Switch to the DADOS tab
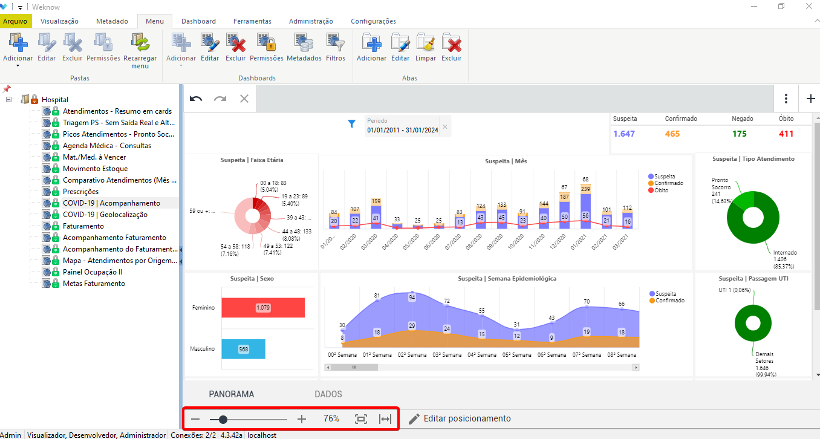Viewport: 820px width, 439px height. 328,394
